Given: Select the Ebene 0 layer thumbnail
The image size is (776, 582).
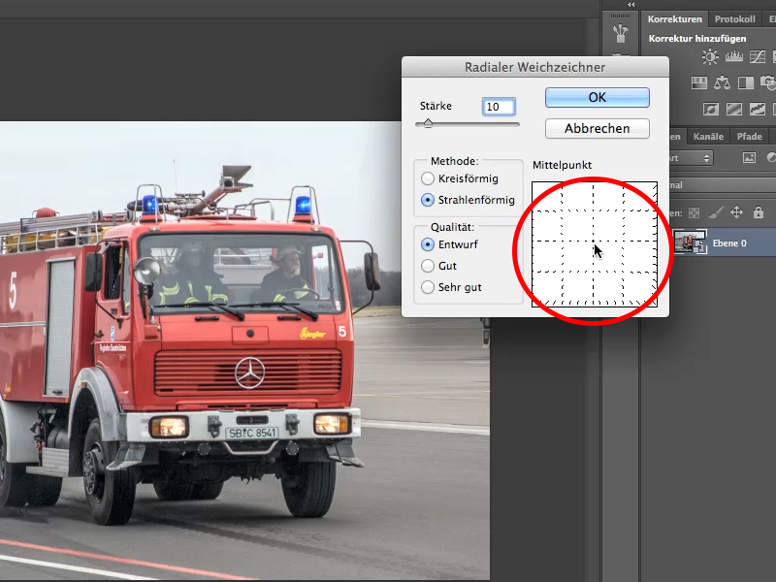Looking at the screenshot, I should tap(691, 242).
